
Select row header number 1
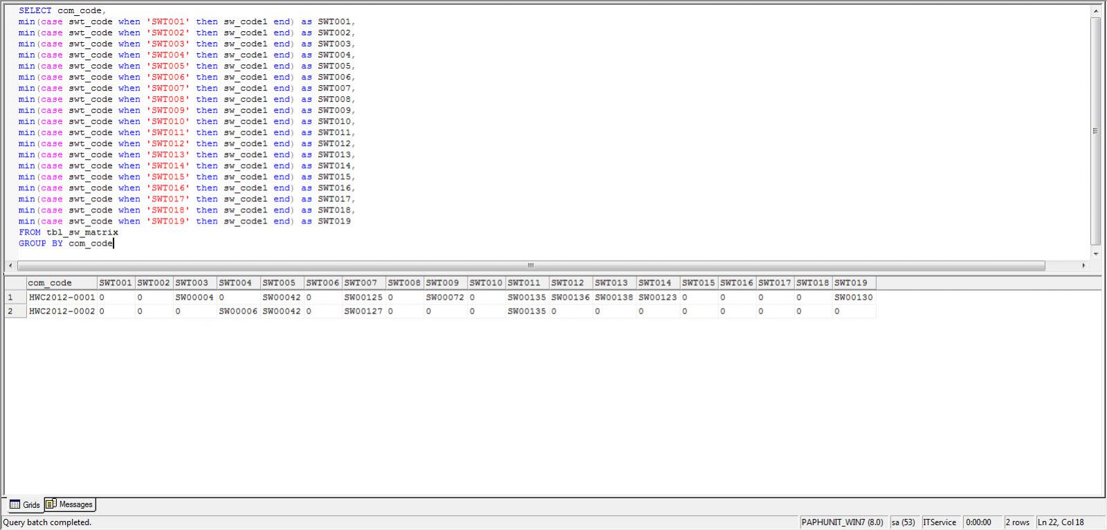(x=15, y=298)
